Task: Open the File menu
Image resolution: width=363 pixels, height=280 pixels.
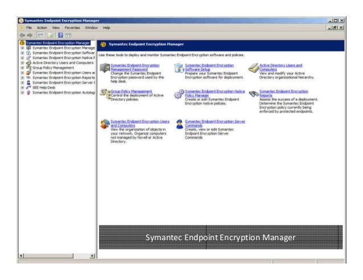Action: (29, 28)
